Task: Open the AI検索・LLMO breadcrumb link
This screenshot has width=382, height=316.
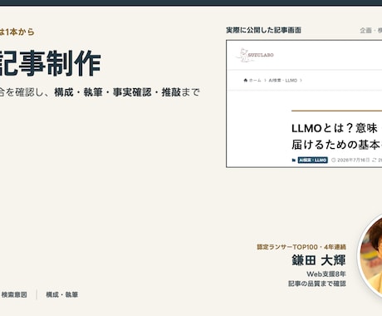Action: pyautogui.click(x=282, y=81)
